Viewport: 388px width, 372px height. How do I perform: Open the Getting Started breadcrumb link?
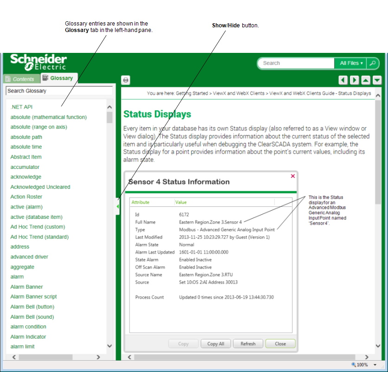coord(192,93)
